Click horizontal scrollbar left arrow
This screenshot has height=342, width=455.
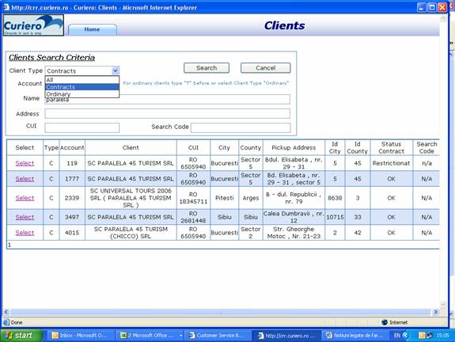[6, 312]
